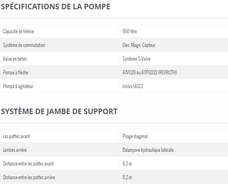Select the 'Système de commutation' row label

24,45
